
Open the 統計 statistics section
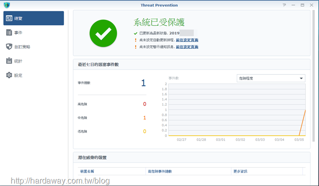coord(33,61)
